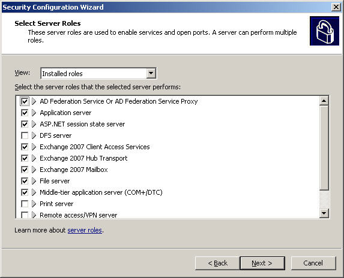Select 'ASP.NET session state server' row text
The width and height of the screenshot is (344, 278).
pos(82,124)
